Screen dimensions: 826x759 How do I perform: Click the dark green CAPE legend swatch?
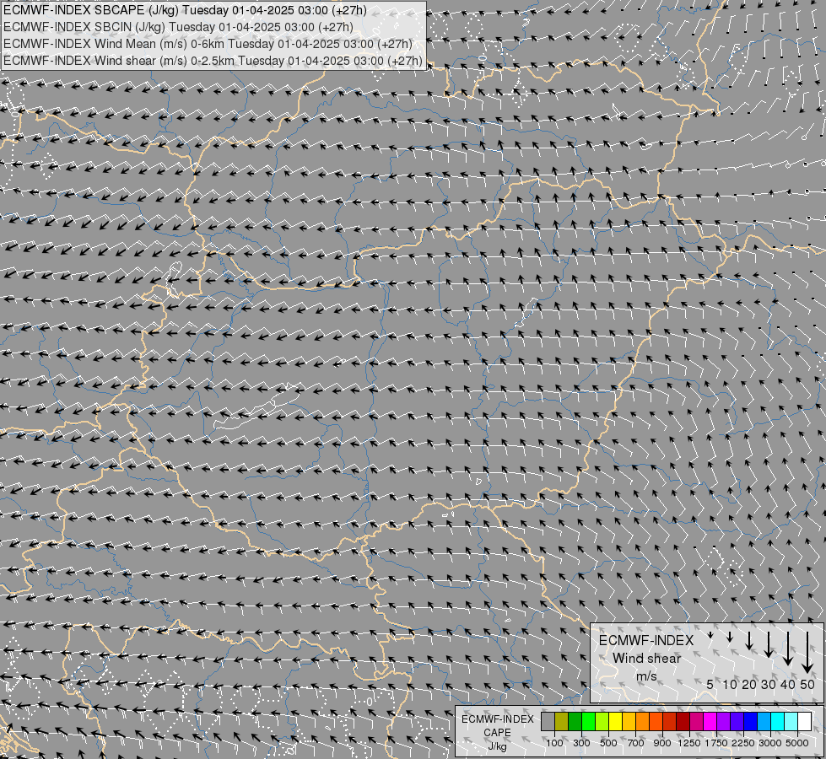(575, 722)
